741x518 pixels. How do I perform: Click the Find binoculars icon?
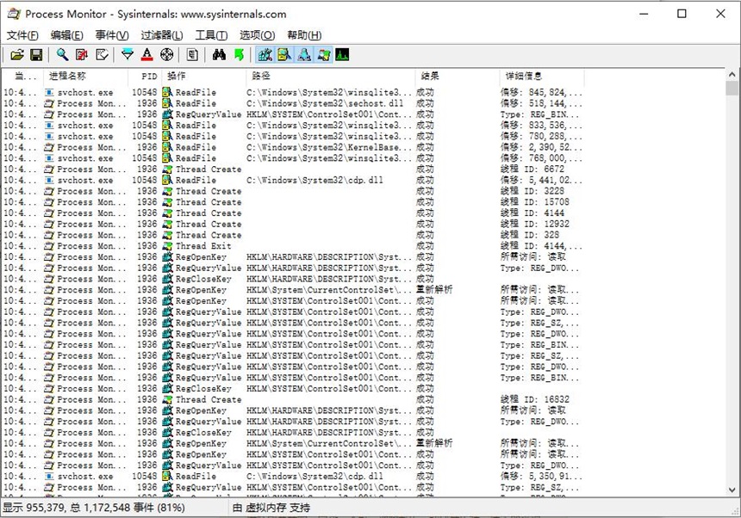[x=219, y=55]
